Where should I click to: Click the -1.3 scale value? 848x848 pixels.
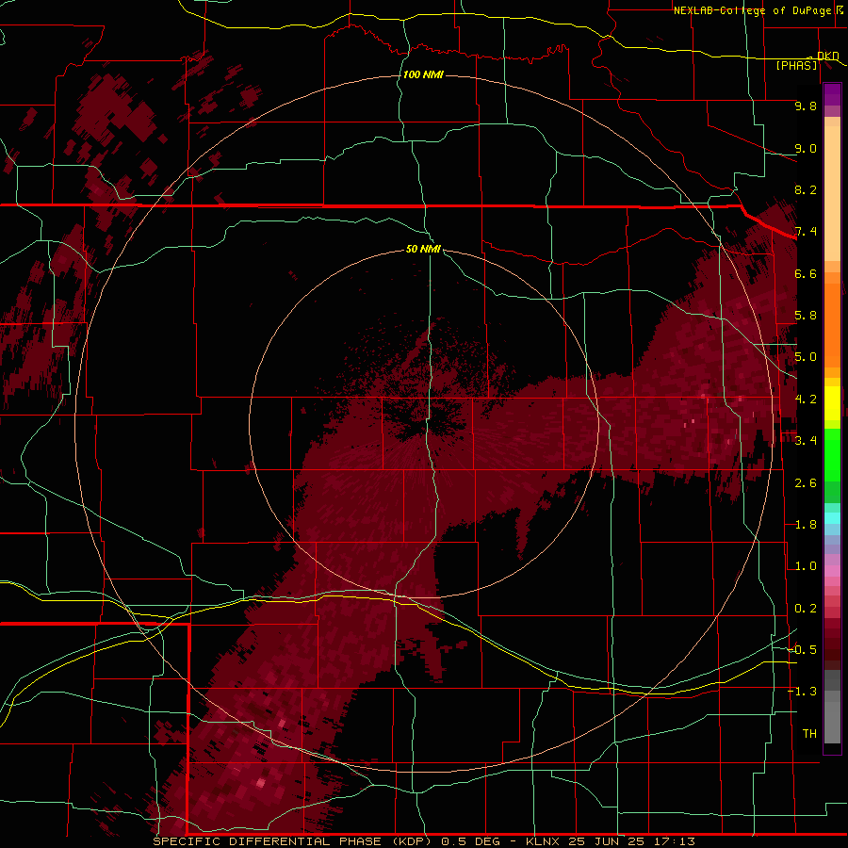[802, 692]
